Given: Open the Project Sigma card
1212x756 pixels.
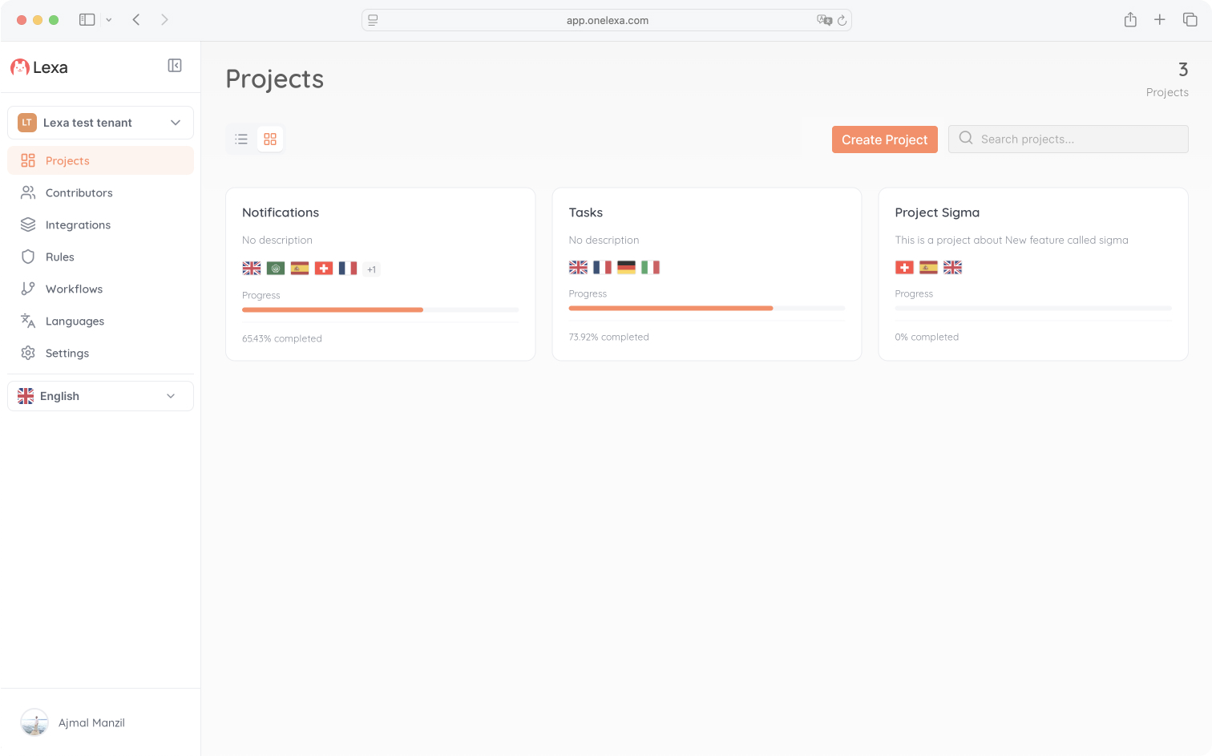Looking at the screenshot, I should [x=1032, y=273].
